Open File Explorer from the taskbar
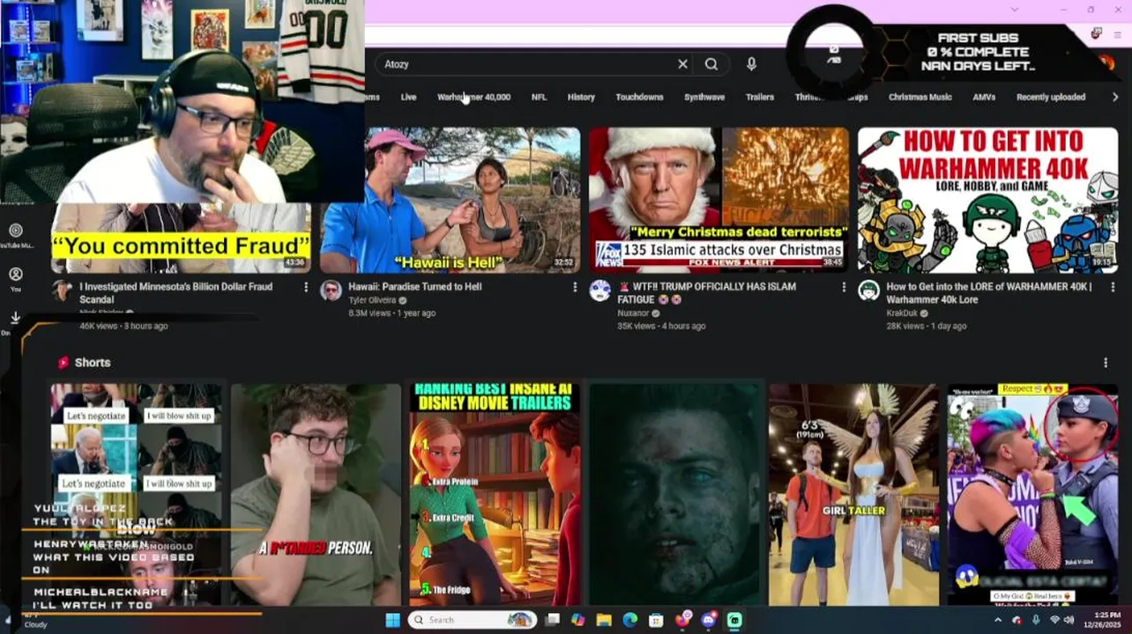1132x634 pixels. [604, 620]
